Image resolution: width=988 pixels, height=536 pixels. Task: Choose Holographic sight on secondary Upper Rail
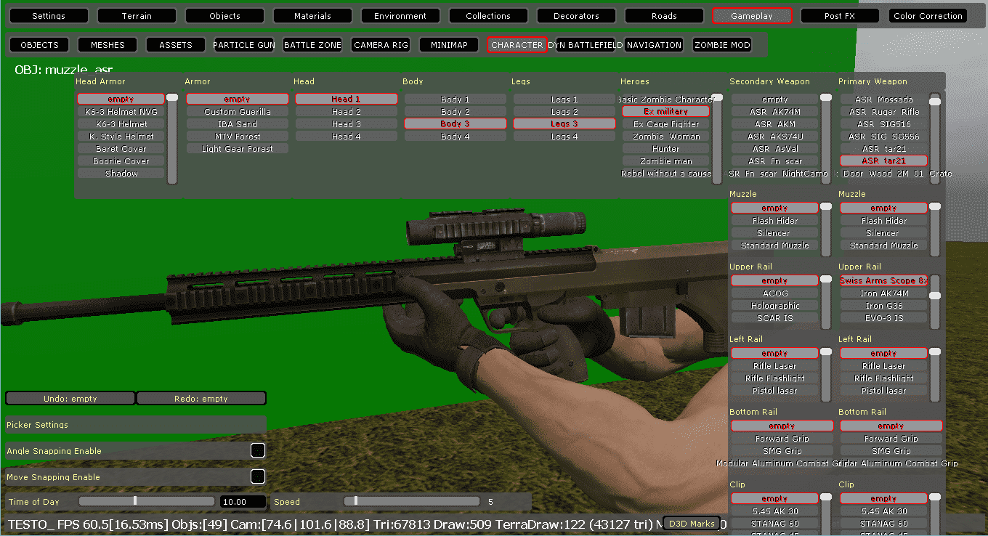775,306
